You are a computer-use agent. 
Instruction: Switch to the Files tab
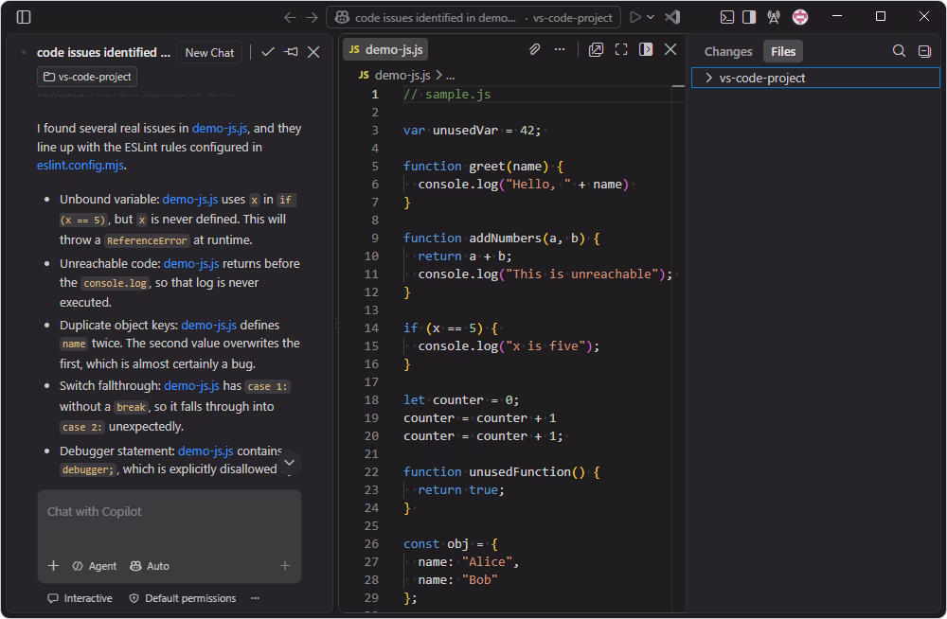[783, 51]
